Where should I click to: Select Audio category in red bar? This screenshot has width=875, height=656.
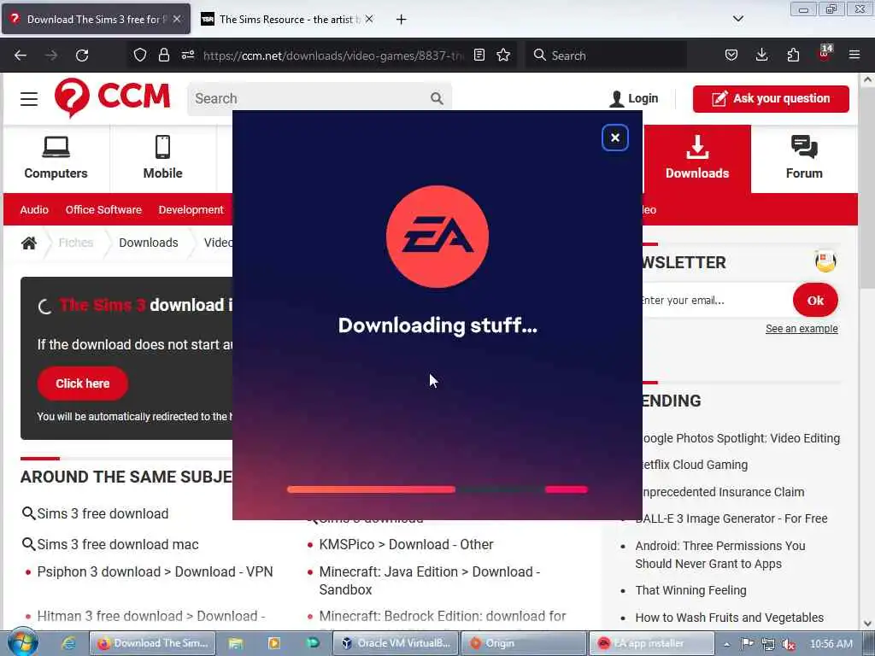pyautogui.click(x=34, y=210)
